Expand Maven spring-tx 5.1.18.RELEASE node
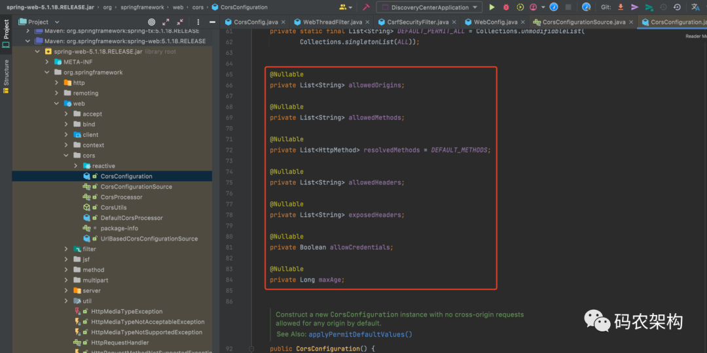The width and height of the screenshot is (707, 353). [x=28, y=31]
